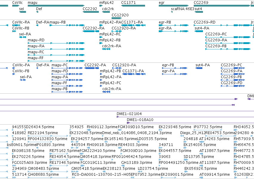Viewport: 254px width, 179px height.
Task: Click the CG2269 gene label
Action: [201, 3]
